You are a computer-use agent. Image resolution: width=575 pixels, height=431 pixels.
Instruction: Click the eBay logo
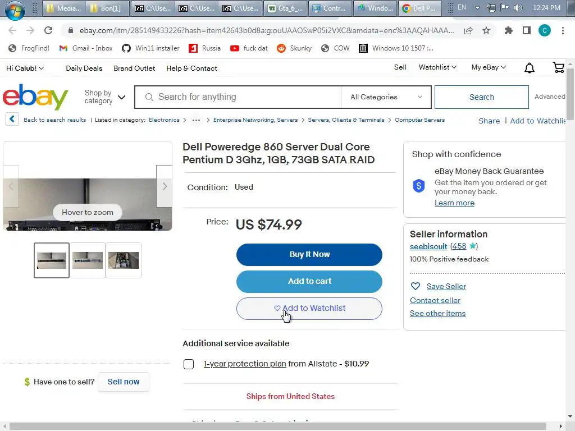coord(35,97)
